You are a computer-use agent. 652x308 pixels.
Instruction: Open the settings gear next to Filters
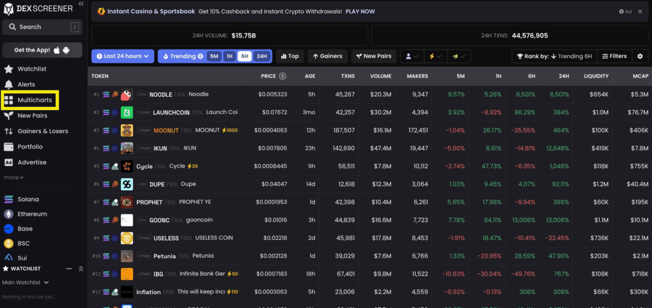tap(640, 56)
